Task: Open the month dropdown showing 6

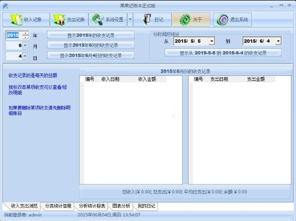Action: (25, 46)
